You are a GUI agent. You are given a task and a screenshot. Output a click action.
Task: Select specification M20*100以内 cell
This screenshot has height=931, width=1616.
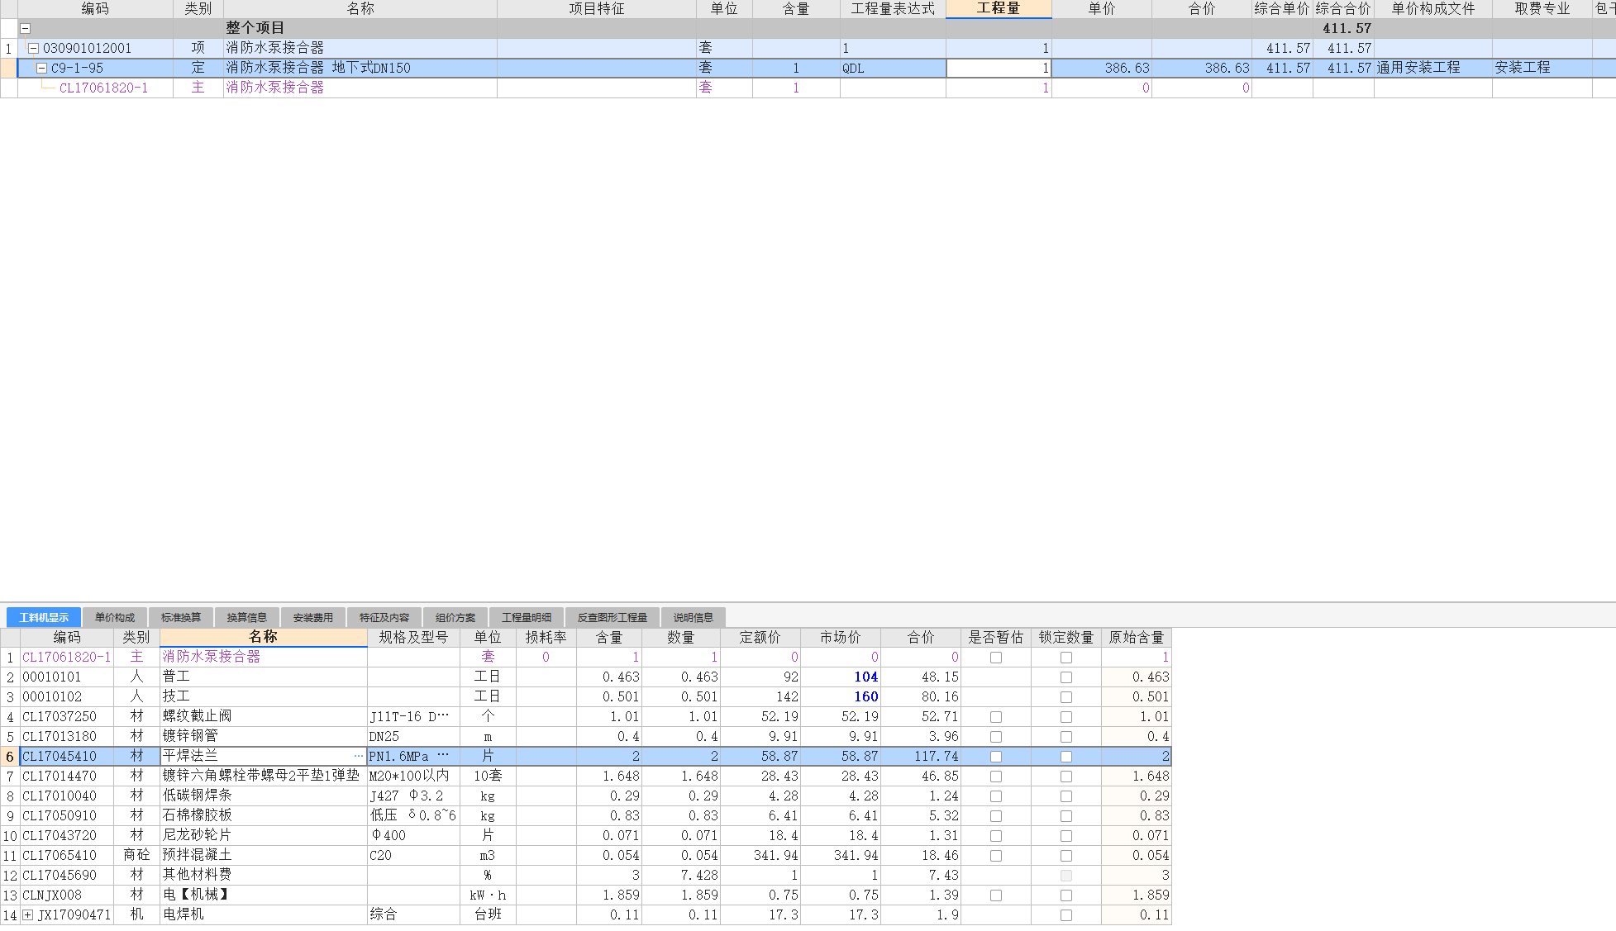point(413,776)
